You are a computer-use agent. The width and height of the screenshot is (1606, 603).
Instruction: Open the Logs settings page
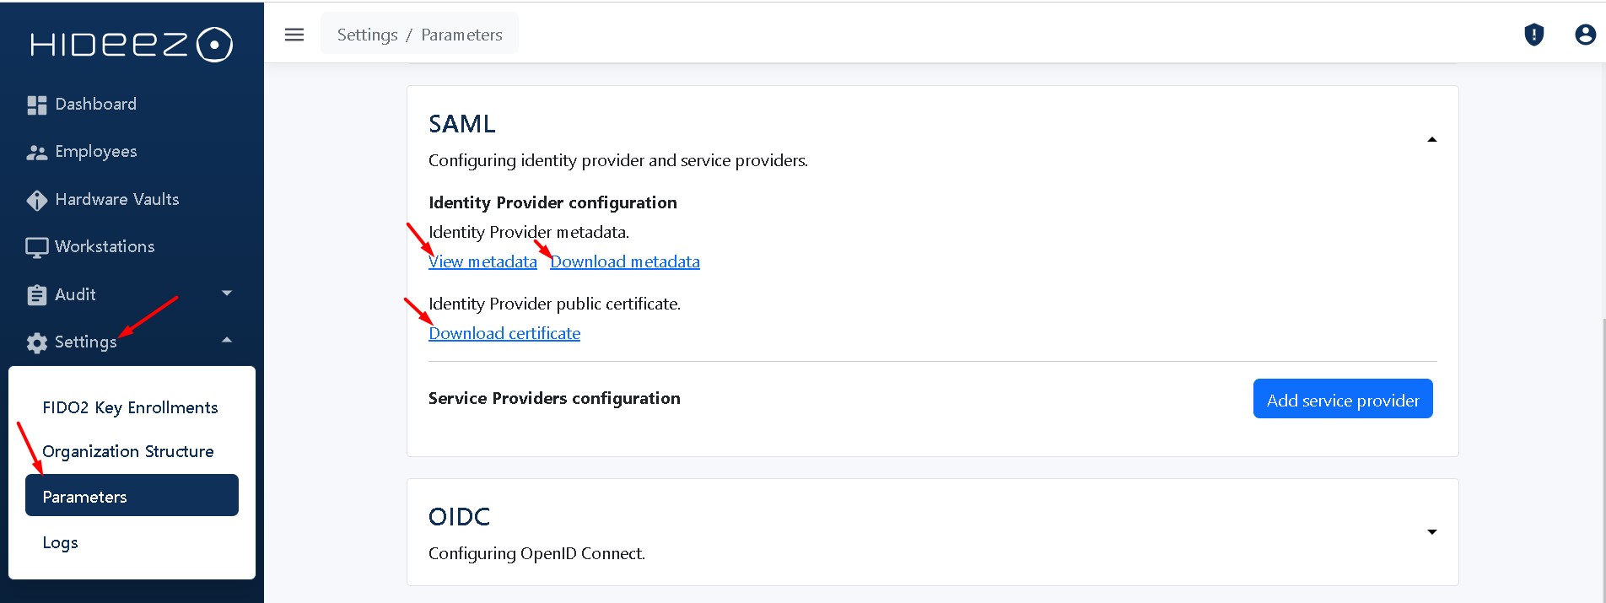tap(60, 542)
